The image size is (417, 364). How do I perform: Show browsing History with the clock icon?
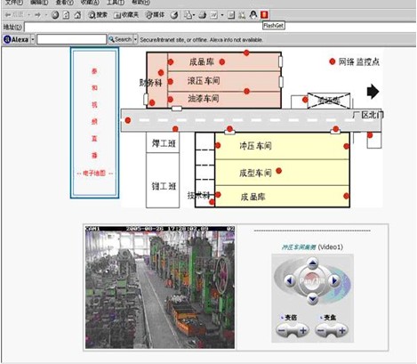pyautogui.click(x=174, y=14)
